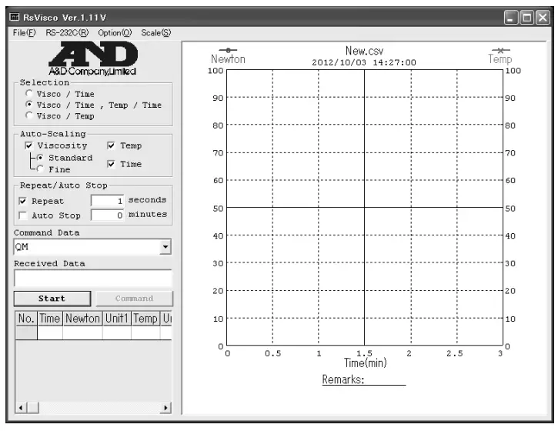558x431 pixels.
Task: Click the table scroll right arrow
Action: [165, 407]
